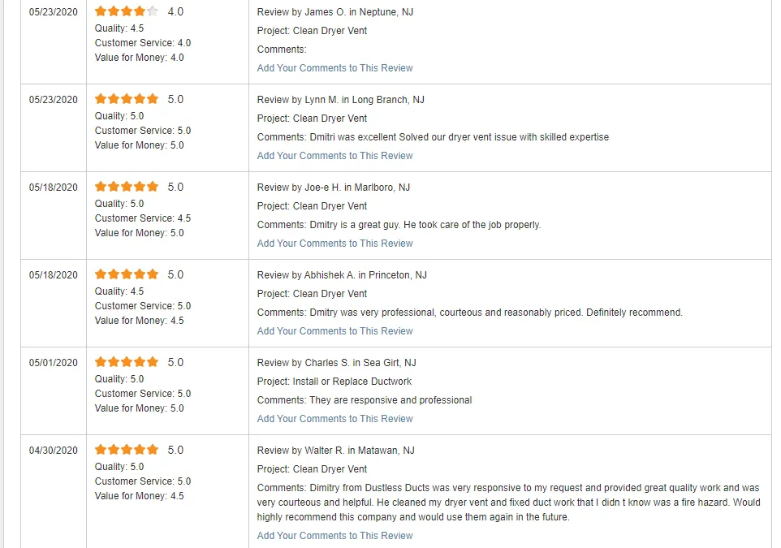Viewport: 781px width, 548px height.
Task: Click the gray fifth star in James O.'s rating
Action: [153, 11]
